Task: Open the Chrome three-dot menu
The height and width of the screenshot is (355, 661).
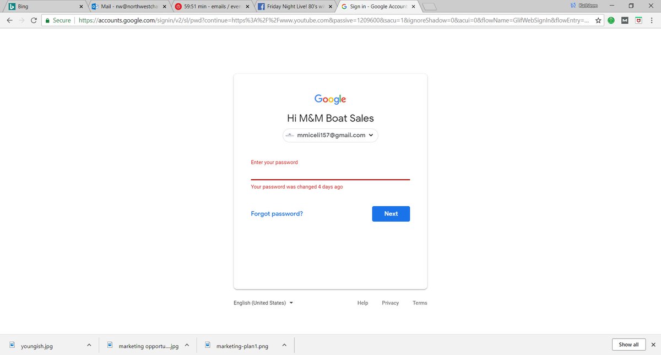Action: point(652,20)
